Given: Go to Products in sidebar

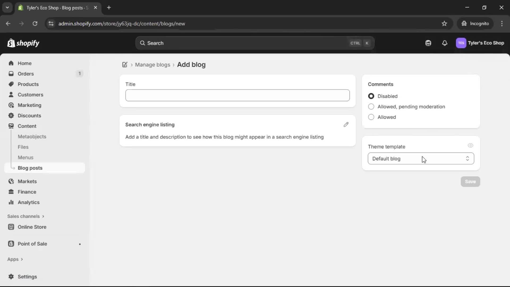Looking at the screenshot, I should tap(28, 84).
